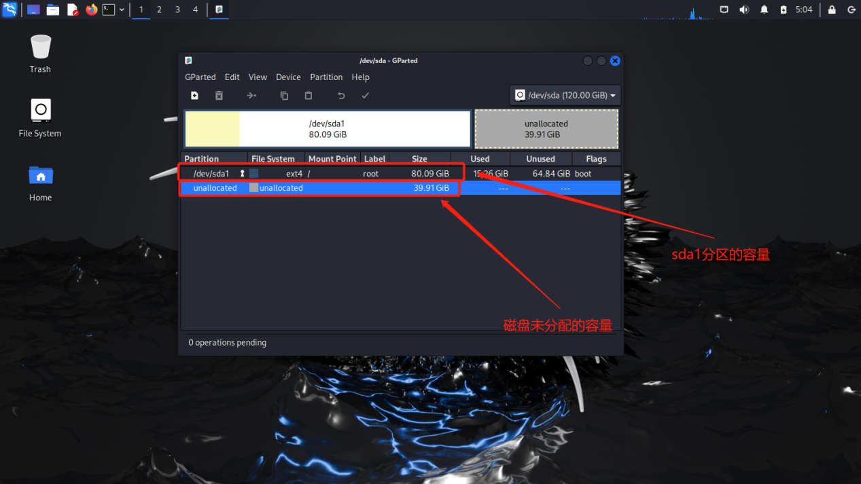Click the Size column header
861x484 pixels.
(x=420, y=159)
